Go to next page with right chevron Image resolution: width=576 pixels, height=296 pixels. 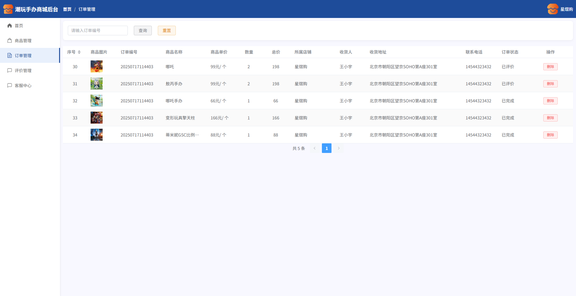339,148
